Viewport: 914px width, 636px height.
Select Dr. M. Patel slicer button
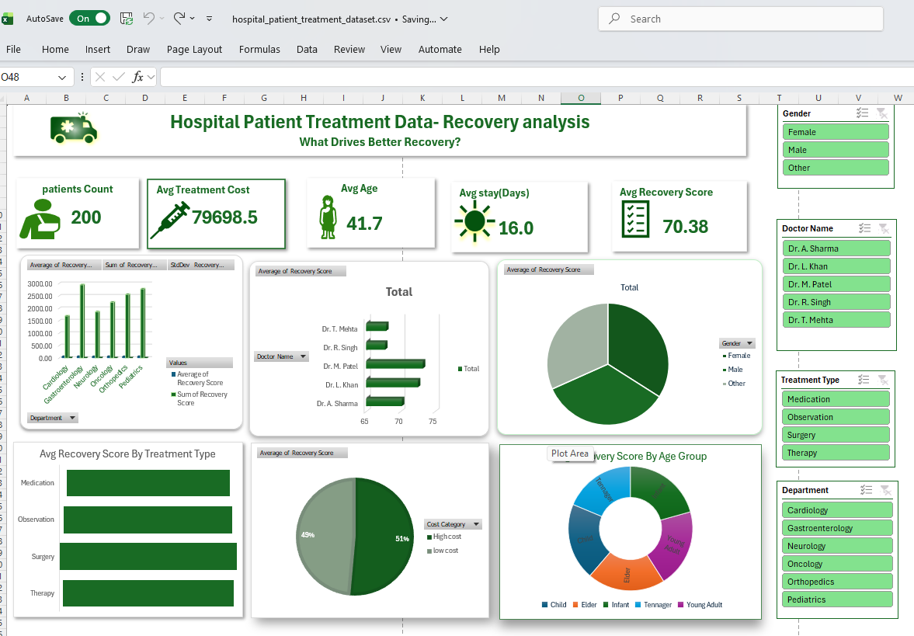[x=836, y=284]
